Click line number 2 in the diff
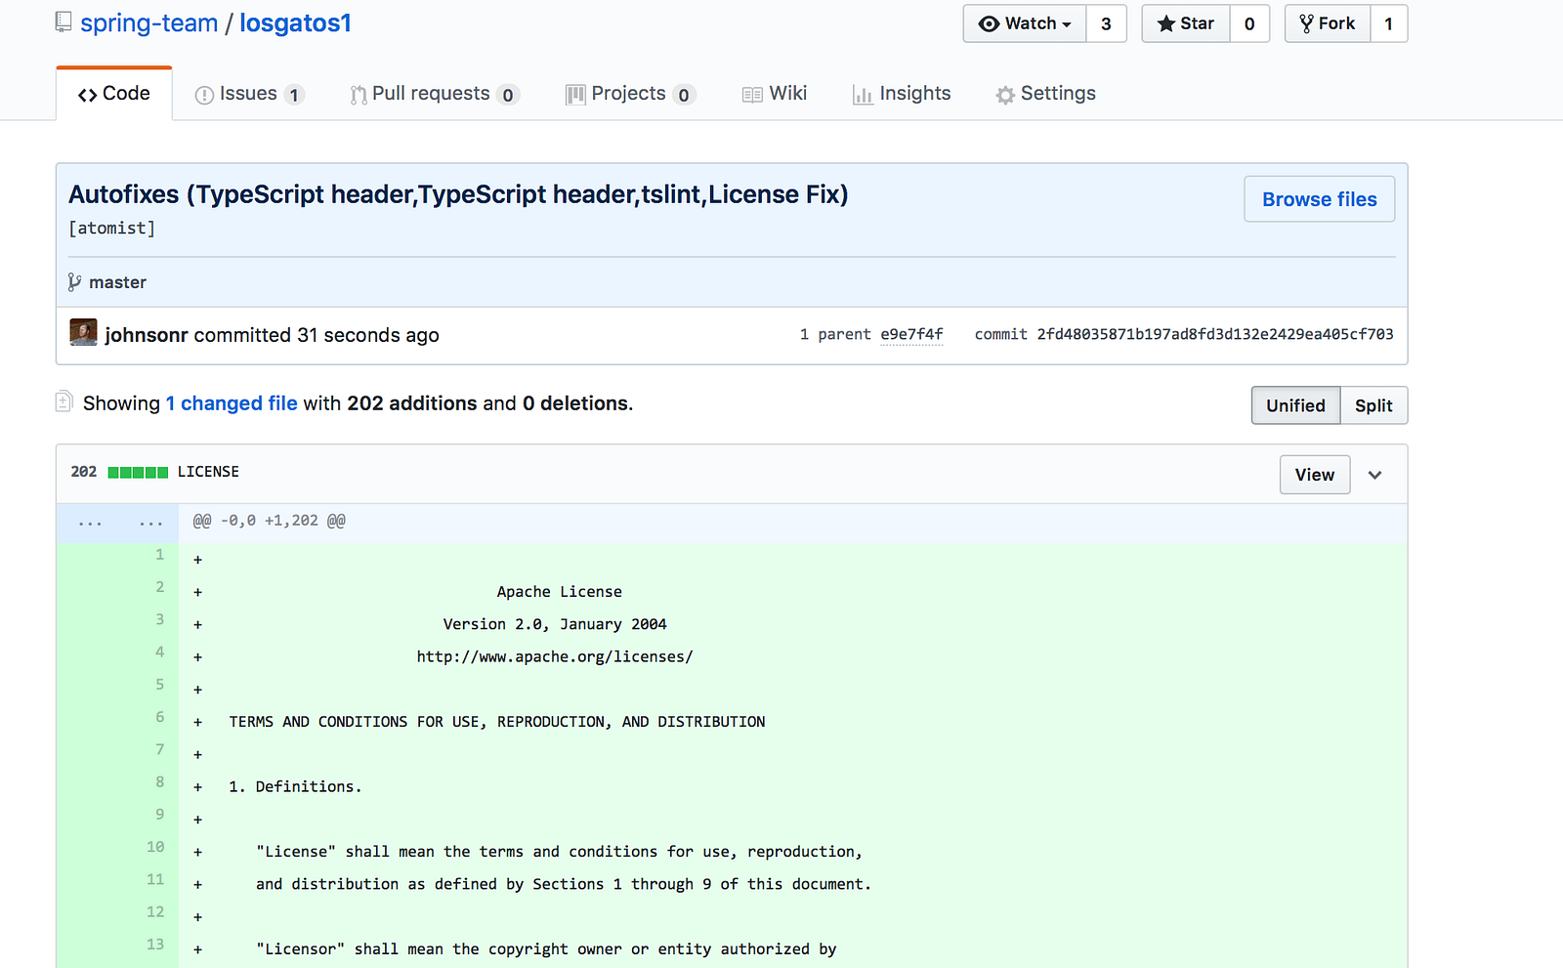Image resolution: width=1563 pixels, height=968 pixels. 159,587
